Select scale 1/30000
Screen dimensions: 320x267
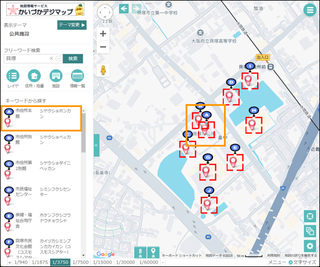(125, 262)
